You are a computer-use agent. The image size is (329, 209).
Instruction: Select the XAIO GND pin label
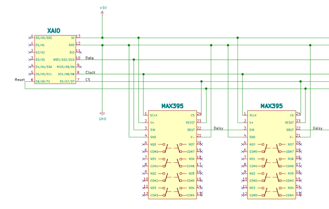click(71, 45)
